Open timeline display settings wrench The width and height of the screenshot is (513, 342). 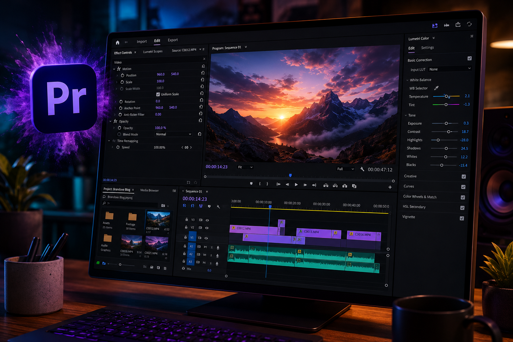[218, 207]
